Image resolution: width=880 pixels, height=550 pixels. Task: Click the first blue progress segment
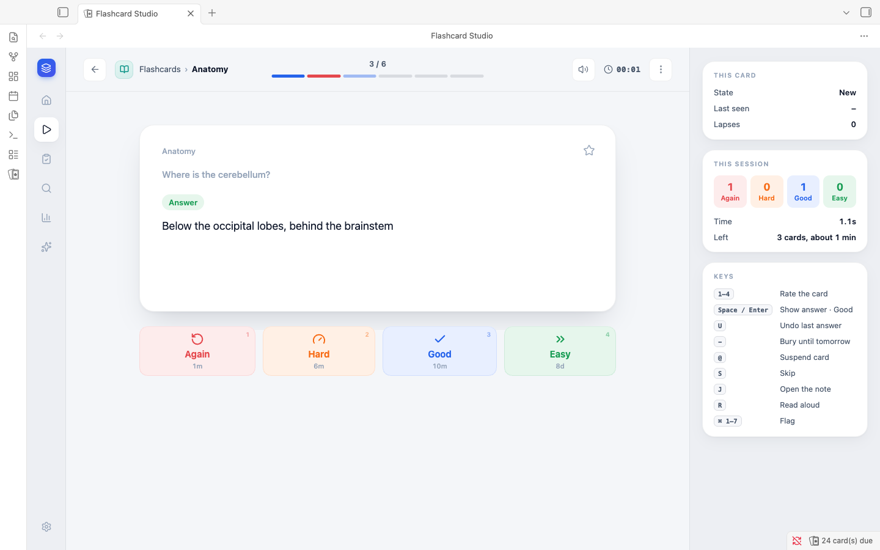(x=288, y=76)
